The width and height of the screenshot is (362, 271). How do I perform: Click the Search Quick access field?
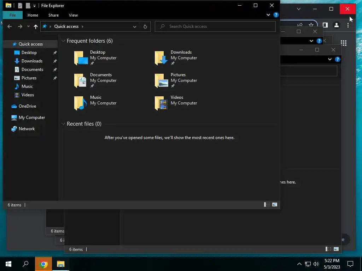pyautogui.click(x=215, y=26)
